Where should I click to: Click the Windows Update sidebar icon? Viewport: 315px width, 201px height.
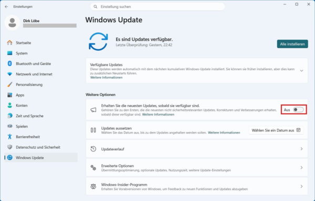pos(9,158)
